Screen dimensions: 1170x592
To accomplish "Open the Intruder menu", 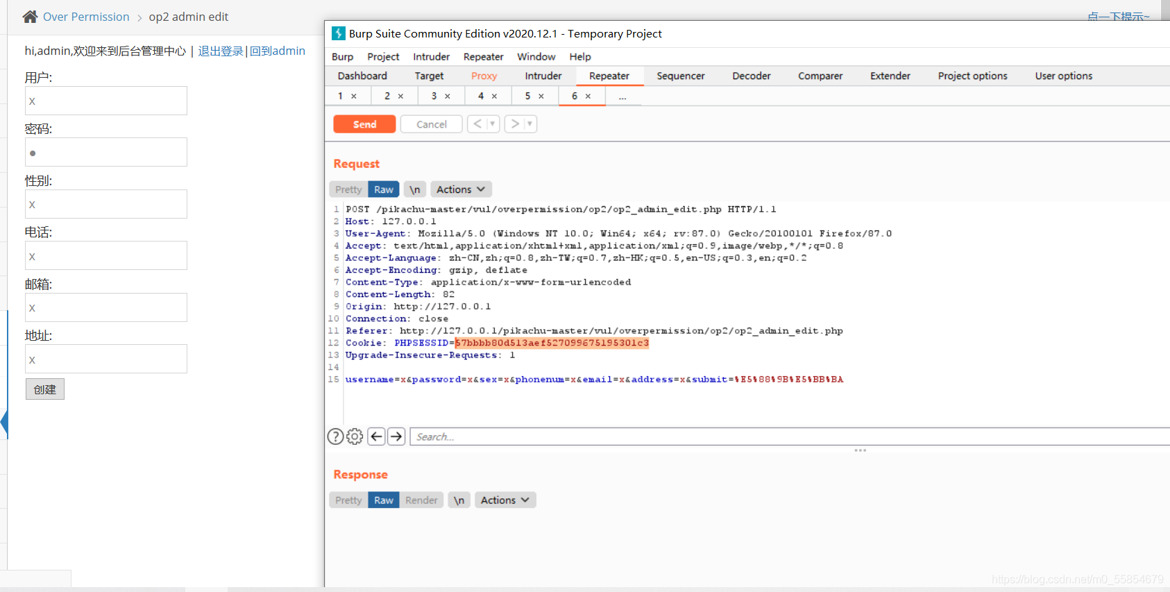I will [x=431, y=57].
